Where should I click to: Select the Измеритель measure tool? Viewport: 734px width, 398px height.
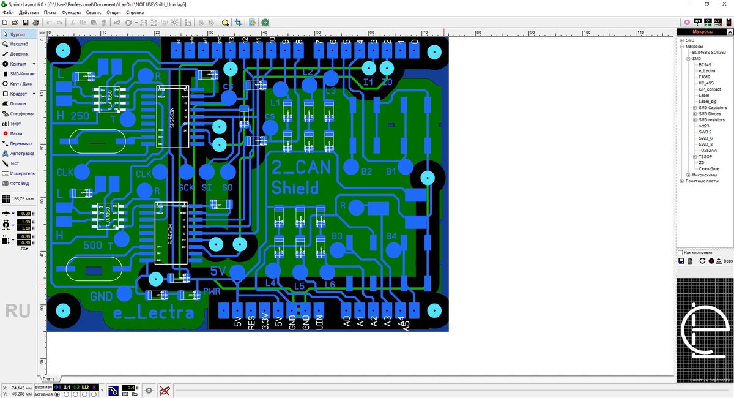pyautogui.click(x=18, y=173)
